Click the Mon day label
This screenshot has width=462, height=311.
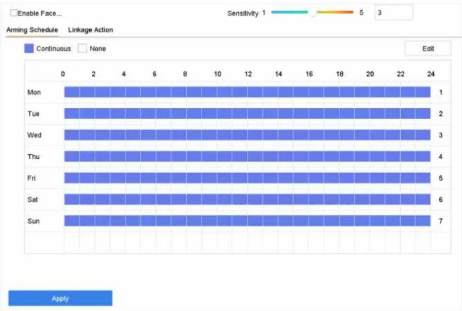click(x=34, y=92)
